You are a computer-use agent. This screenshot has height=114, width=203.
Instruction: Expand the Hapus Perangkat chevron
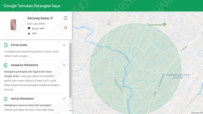(x=64, y=99)
